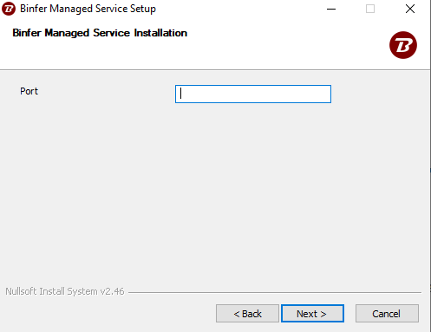
Task: Click the Port label text
Action: pos(29,91)
